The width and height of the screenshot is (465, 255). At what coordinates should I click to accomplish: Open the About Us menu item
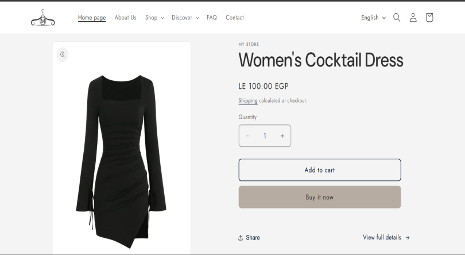pos(125,18)
